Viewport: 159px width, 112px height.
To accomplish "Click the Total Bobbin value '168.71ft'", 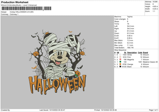I will pyautogui.click(x=130, y=48).
